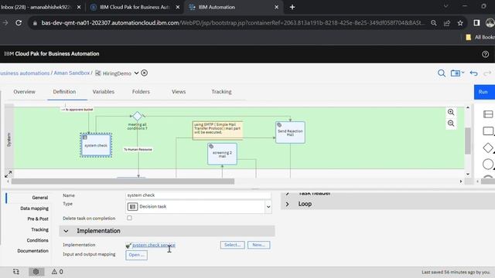Click the Select... implementation button
Screen dimensions: 495x278
click(232, 245)
